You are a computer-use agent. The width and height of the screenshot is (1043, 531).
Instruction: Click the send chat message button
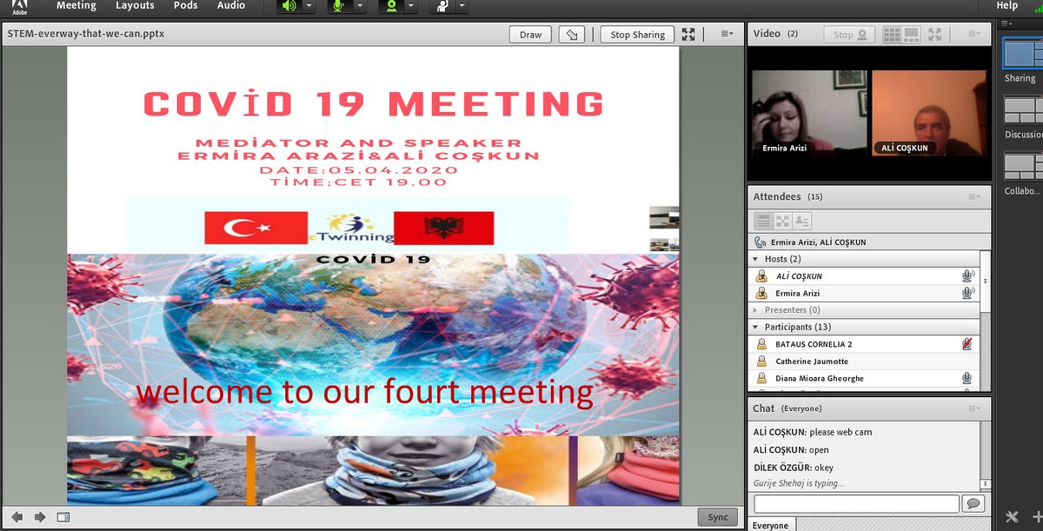click(x=973, y=503)
